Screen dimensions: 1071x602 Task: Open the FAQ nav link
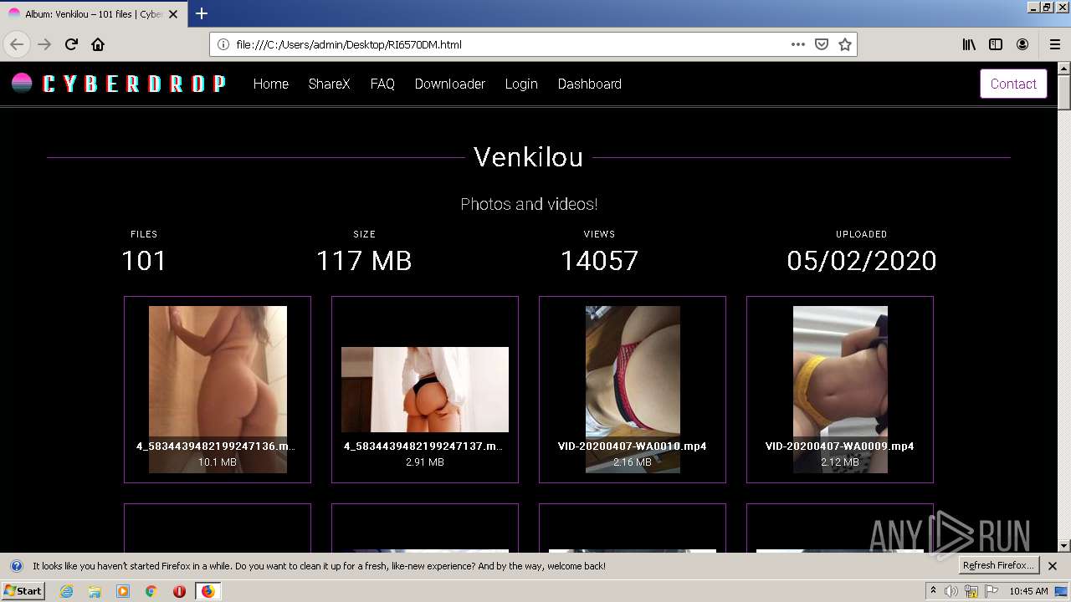[382, 84]
